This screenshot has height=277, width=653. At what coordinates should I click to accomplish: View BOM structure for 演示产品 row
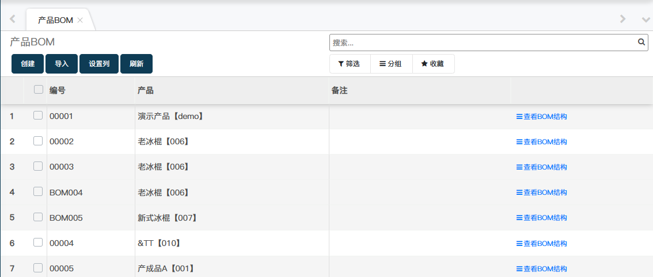(541, 117)
